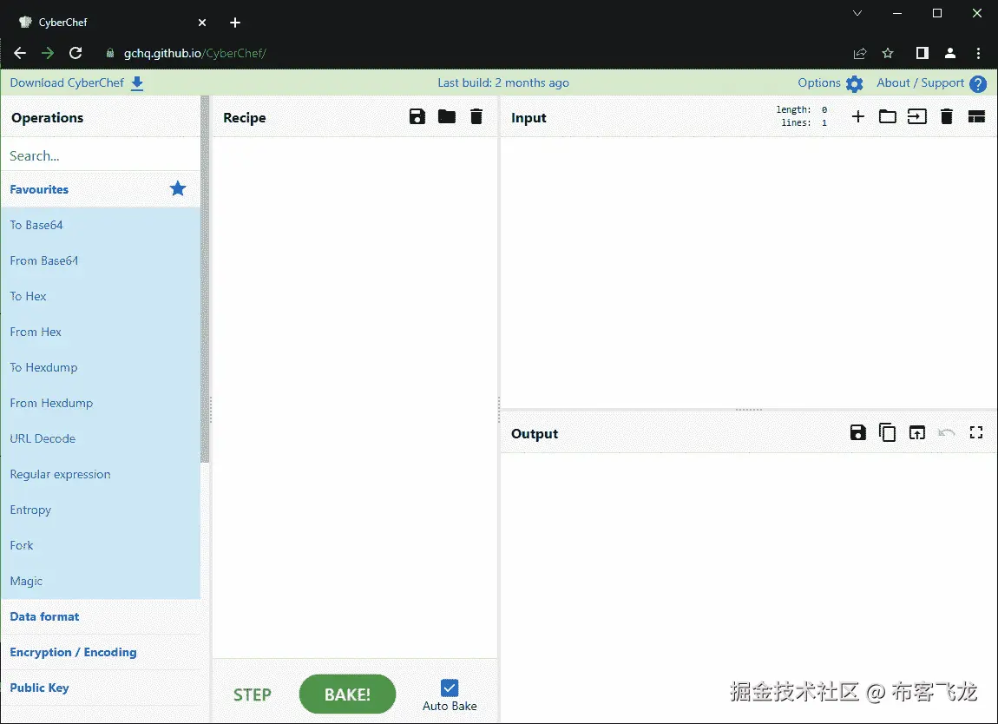Disable the Auto Bake checkbox
This screenshot has height=724, width=998.
tap(449, 686)
